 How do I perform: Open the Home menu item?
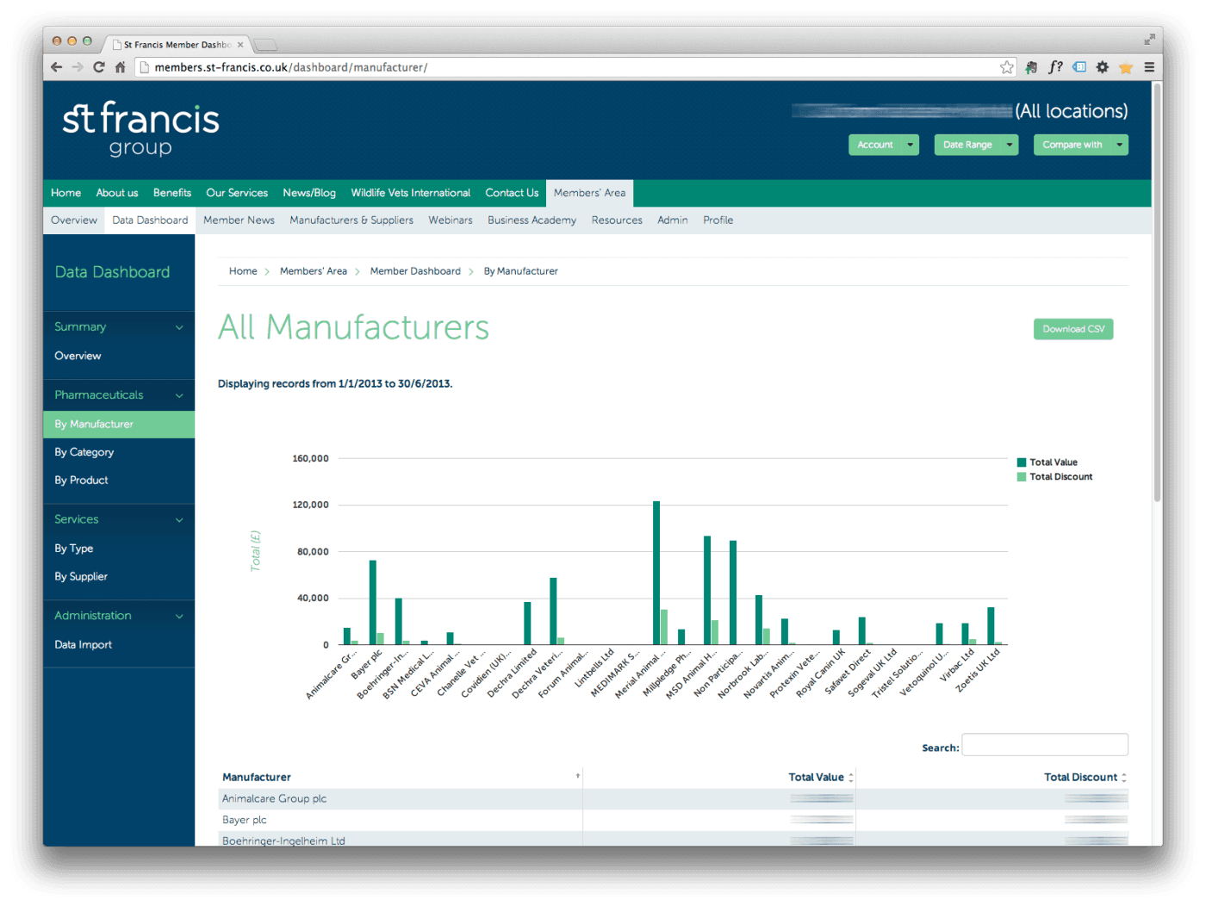pos(65,193)
